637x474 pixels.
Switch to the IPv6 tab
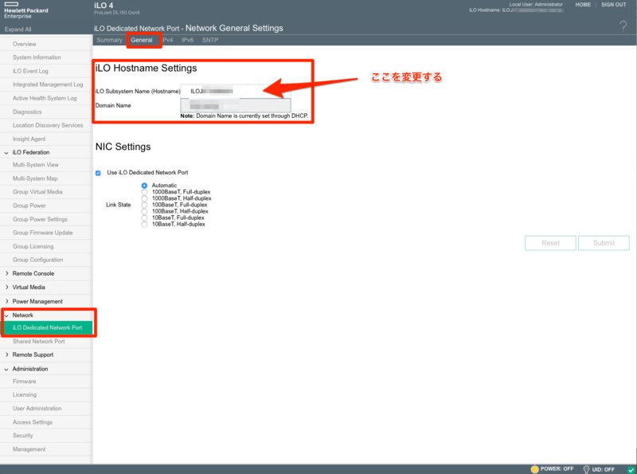tap(187, 40)
